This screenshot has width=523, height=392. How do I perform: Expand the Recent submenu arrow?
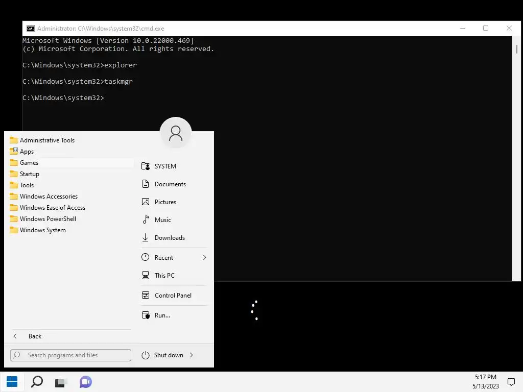coord(204,258)
